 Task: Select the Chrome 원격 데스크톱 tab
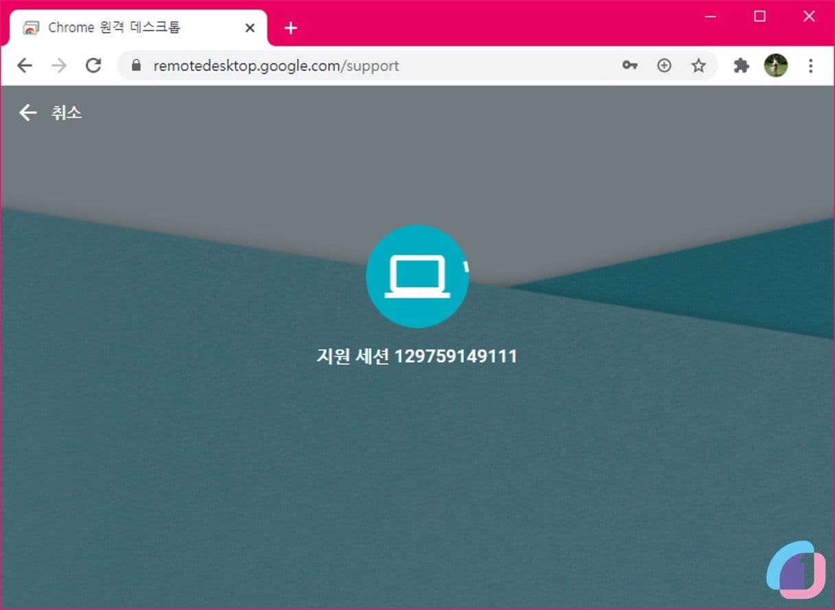tap(138, 28)
